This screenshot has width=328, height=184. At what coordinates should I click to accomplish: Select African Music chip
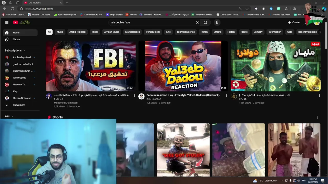[112, 32]
